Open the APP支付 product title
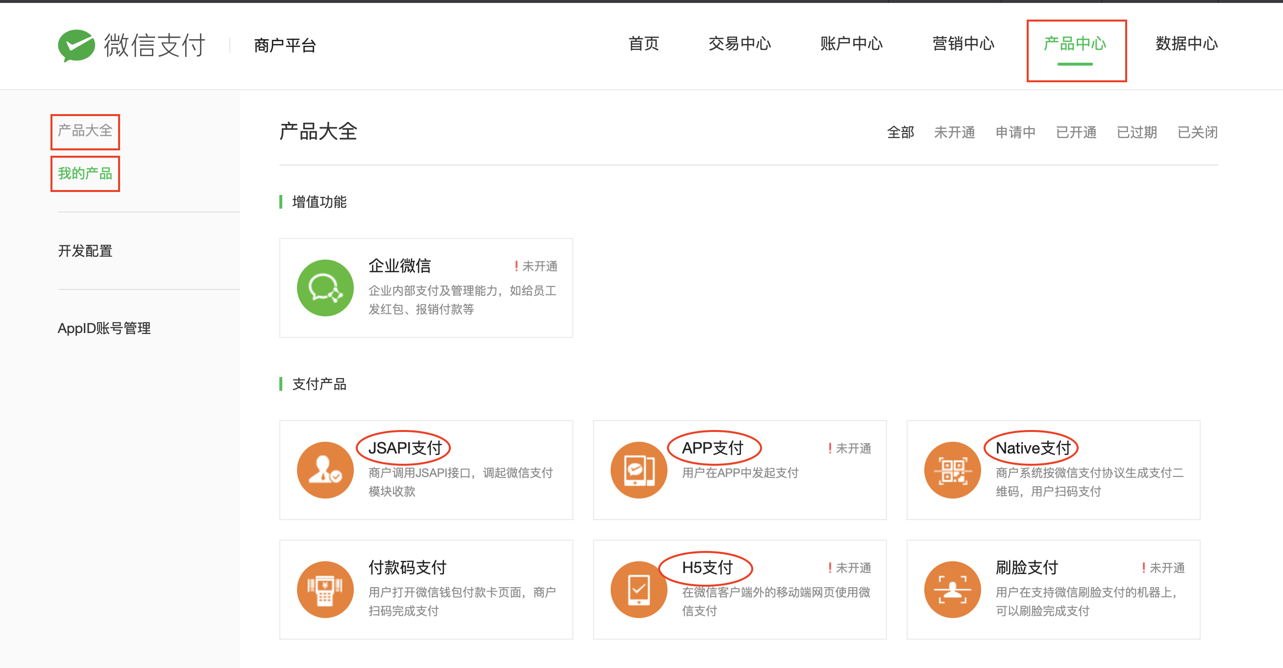 [712, 448]
